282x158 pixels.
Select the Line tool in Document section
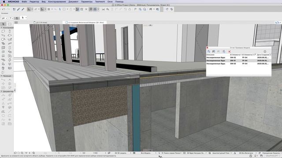pyautogui.click(x=10, y=111)
